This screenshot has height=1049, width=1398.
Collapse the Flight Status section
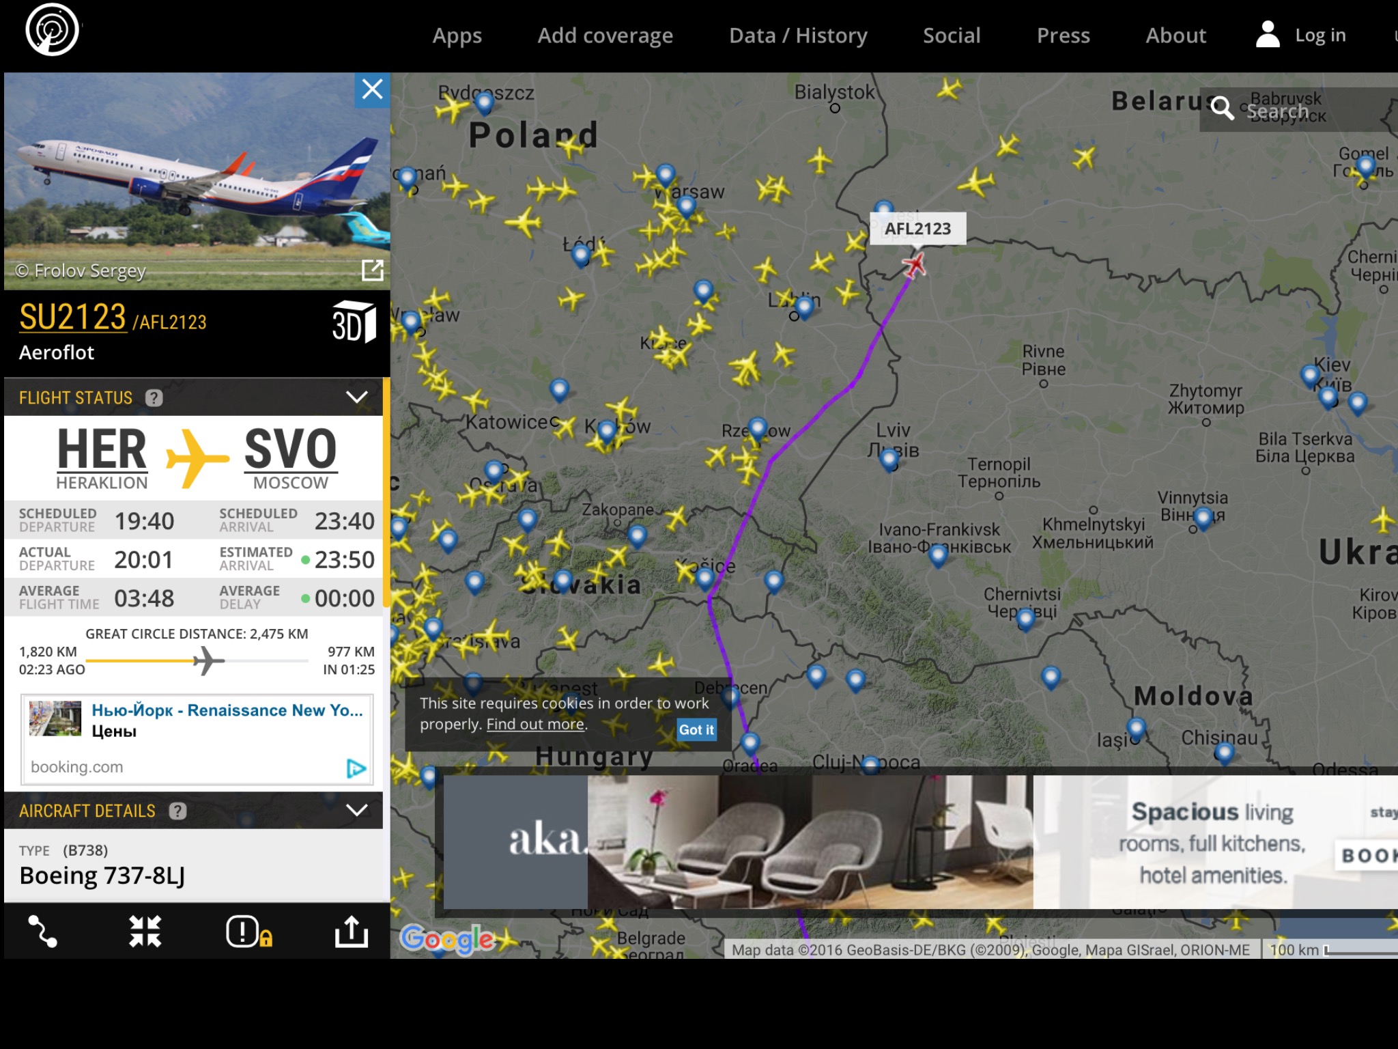pyautogui.click(x=357, y=397)
